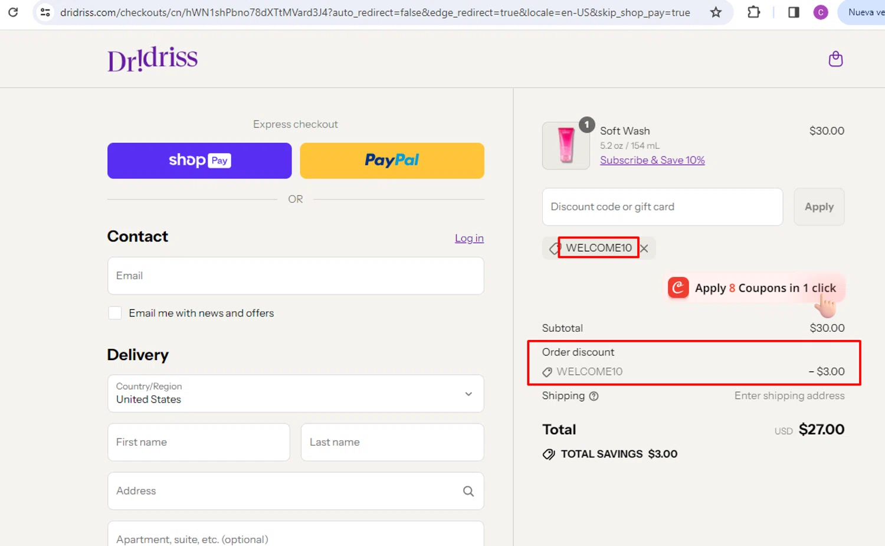
Task: Click the Log in link
Action: coord(469,238)
